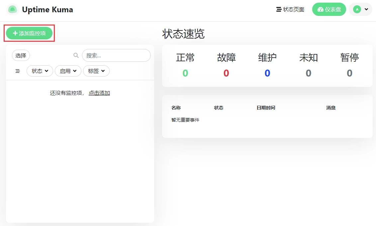Open the 状态 filter dropdown

click(40, 71)
